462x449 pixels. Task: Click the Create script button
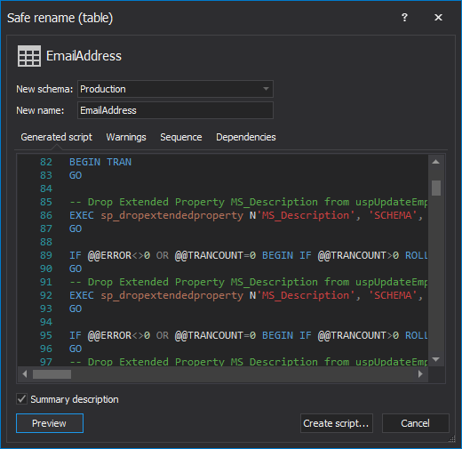click(337, 423)
